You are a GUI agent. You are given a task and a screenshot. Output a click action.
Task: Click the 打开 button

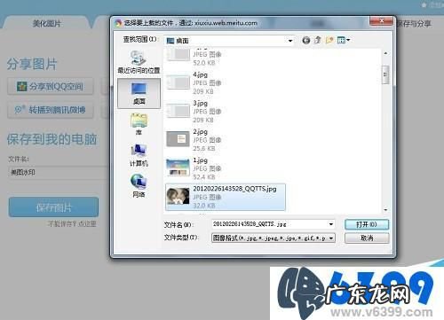pyautogui.click(x=367, y=224)
